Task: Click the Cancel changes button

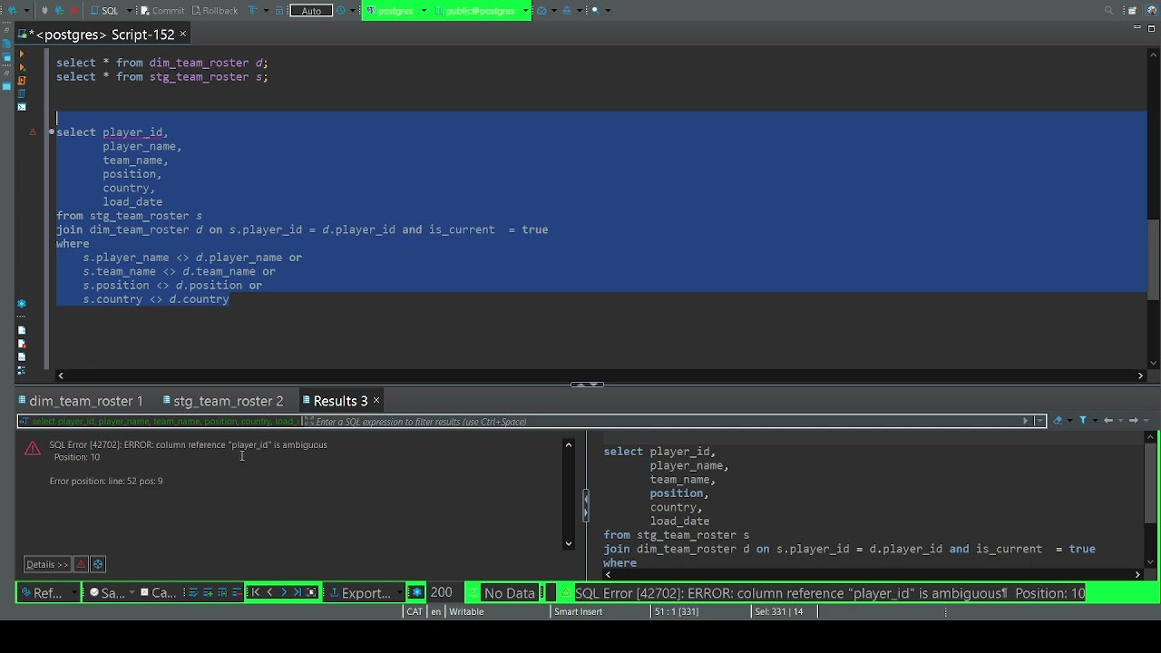Action: tap(157, 592)
